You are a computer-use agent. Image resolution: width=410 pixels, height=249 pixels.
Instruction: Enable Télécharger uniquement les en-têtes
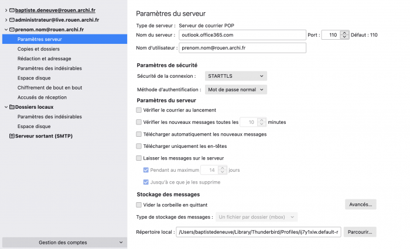coord(139,146)
